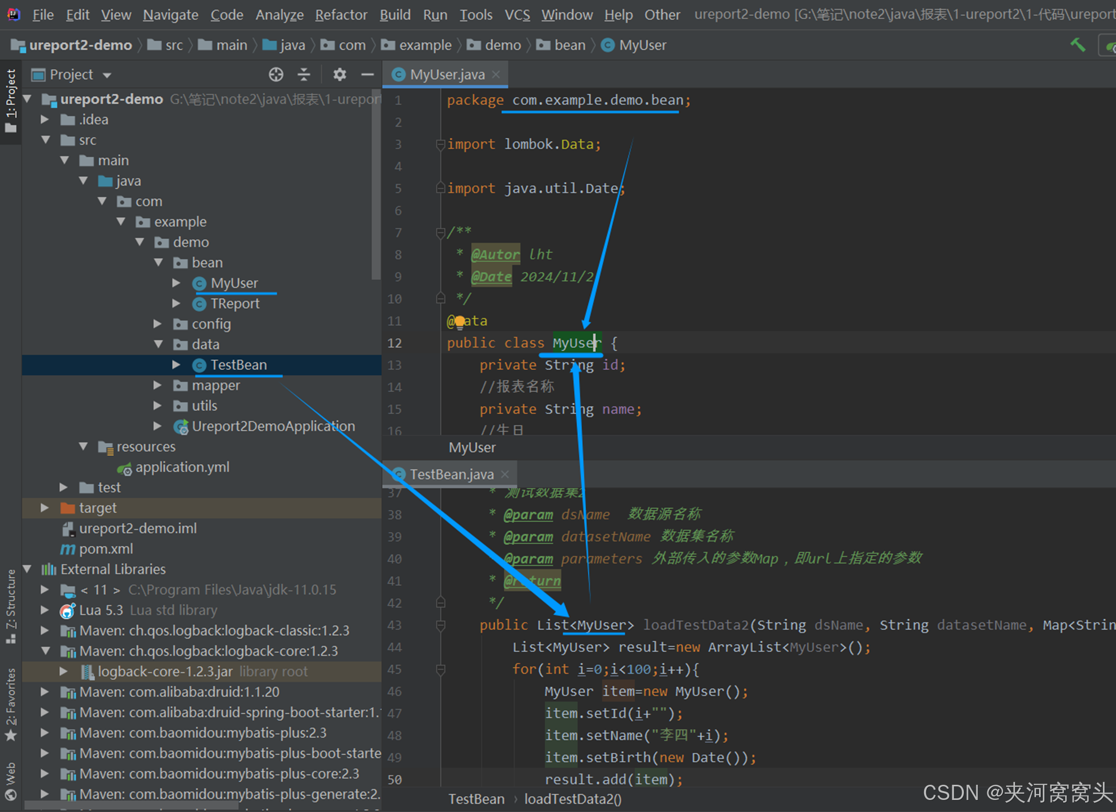Image resolution: width=1116 pixels, height=812 pixels.
Task: Toggle the 1: Project tool window button
Action: pos(10,100)
